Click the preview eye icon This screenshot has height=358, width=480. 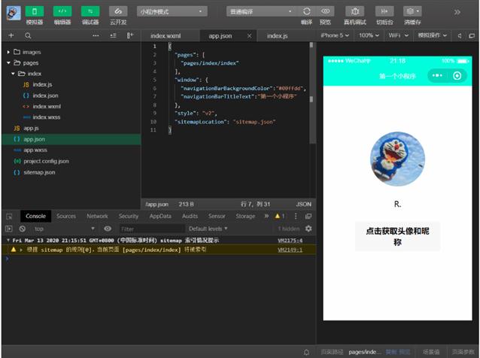tap(325, 11)
